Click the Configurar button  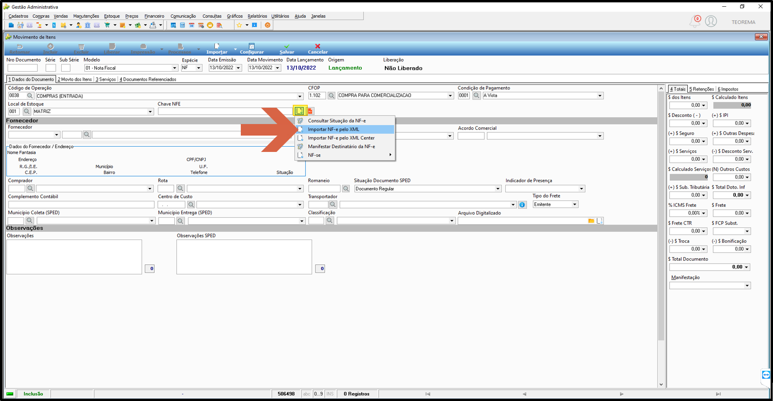252,49
